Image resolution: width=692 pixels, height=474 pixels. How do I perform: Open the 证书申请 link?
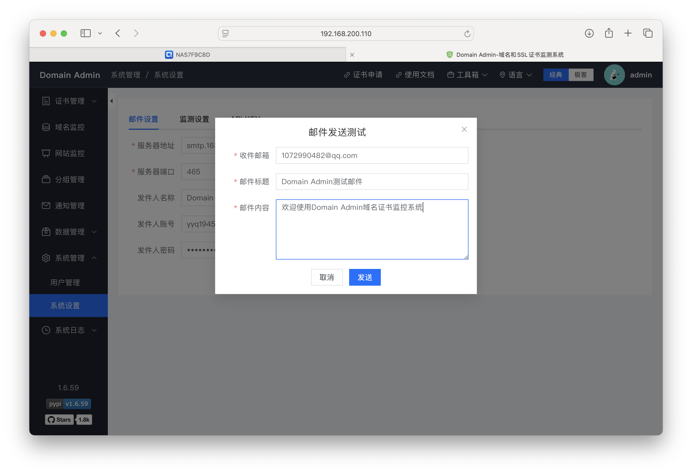pyautogui.click(x=363, y=75)
